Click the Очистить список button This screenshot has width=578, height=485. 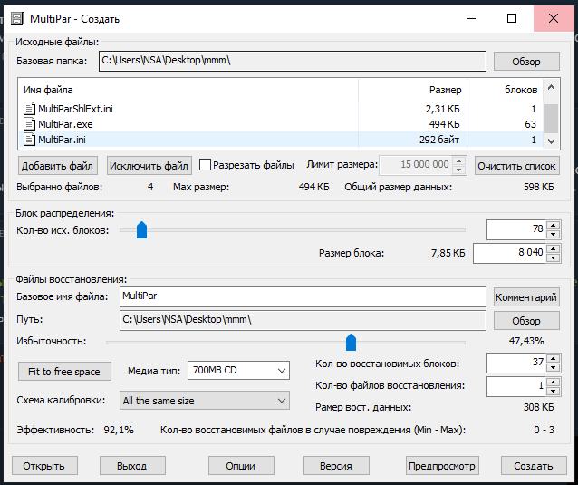click(x=516, y=166)
